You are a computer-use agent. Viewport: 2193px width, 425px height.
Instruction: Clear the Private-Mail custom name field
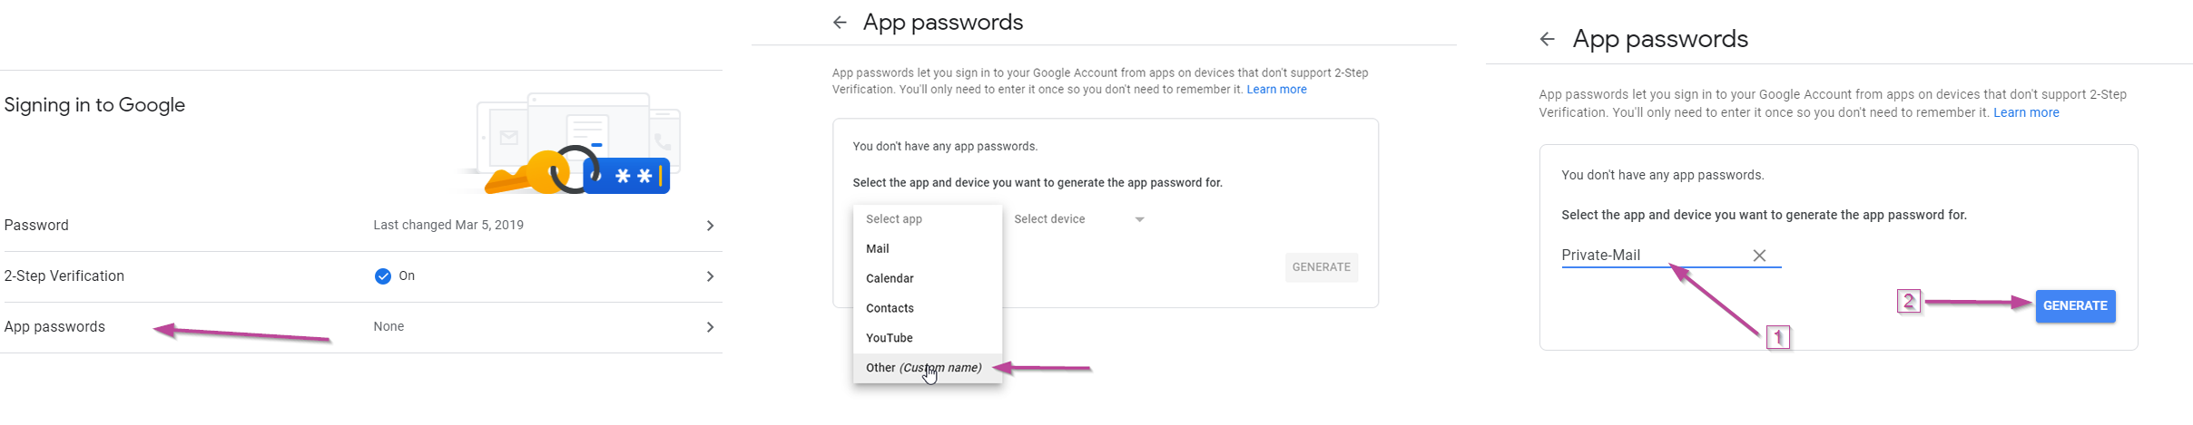(1759, 256)
